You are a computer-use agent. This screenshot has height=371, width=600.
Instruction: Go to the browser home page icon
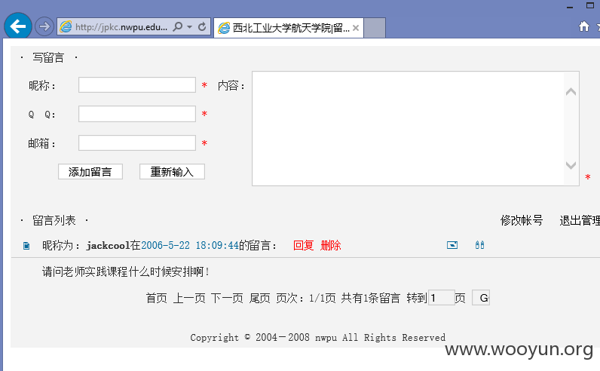(584, 26)
